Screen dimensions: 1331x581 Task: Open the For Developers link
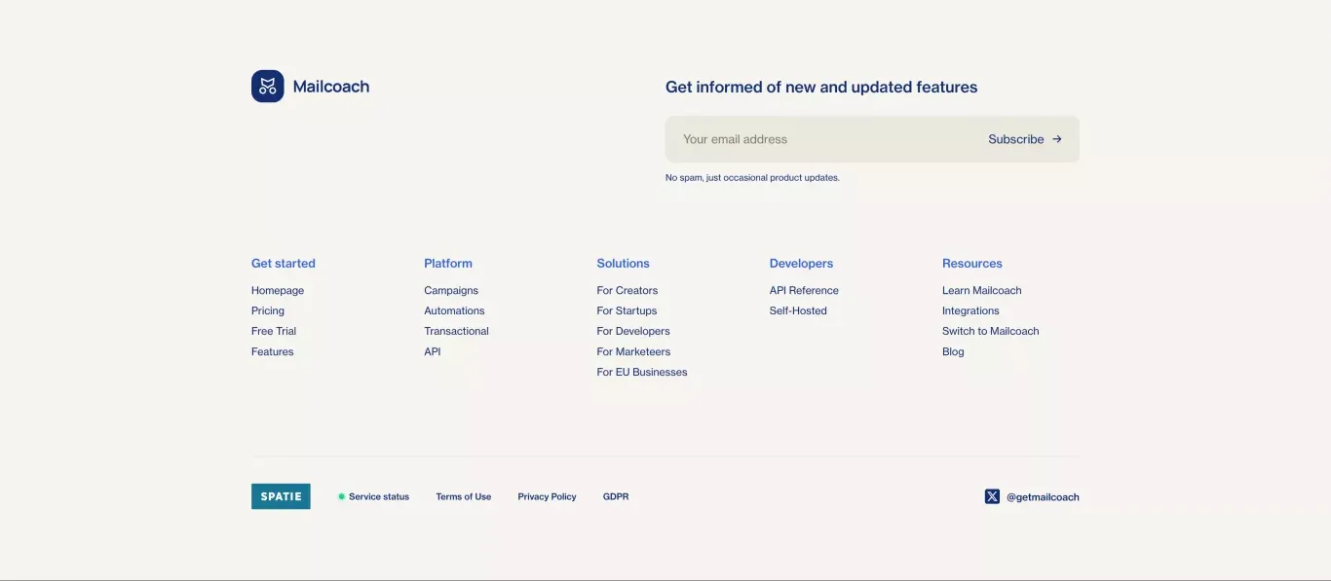(633, 331)
